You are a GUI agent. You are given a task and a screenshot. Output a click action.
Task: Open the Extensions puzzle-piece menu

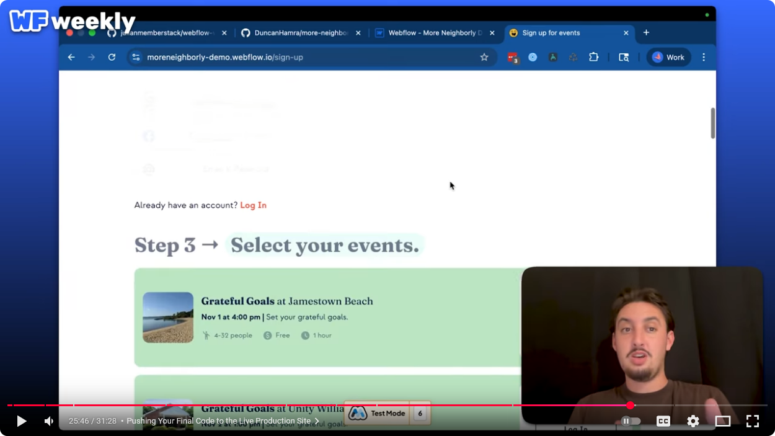[593, 57]
